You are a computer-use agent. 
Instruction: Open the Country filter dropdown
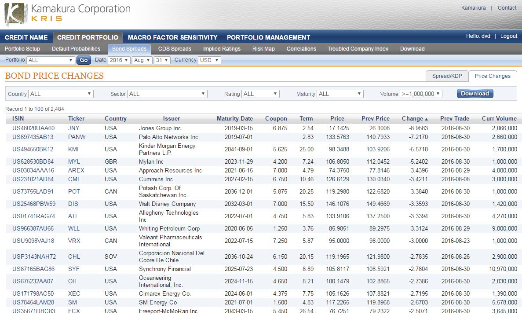(61, 94)
